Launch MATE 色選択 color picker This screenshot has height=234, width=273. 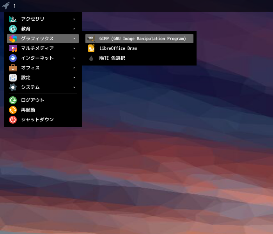pyautogui.click(x=139, y=58)
